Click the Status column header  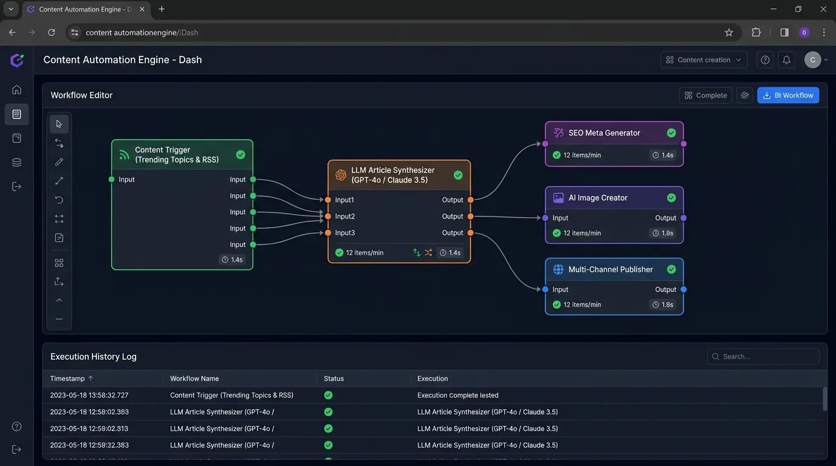pos(334,379)
